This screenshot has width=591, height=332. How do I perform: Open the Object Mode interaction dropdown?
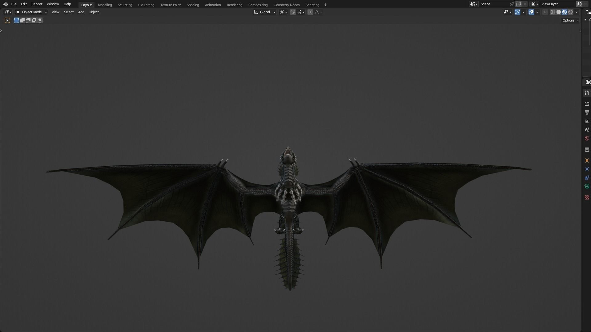(x=31, y=12)
